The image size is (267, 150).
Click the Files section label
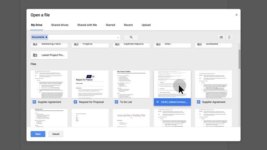33,64
